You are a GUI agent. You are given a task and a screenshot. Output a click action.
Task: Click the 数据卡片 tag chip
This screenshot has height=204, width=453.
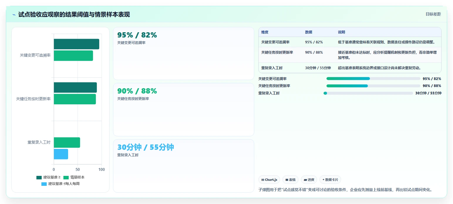(330, 180)
